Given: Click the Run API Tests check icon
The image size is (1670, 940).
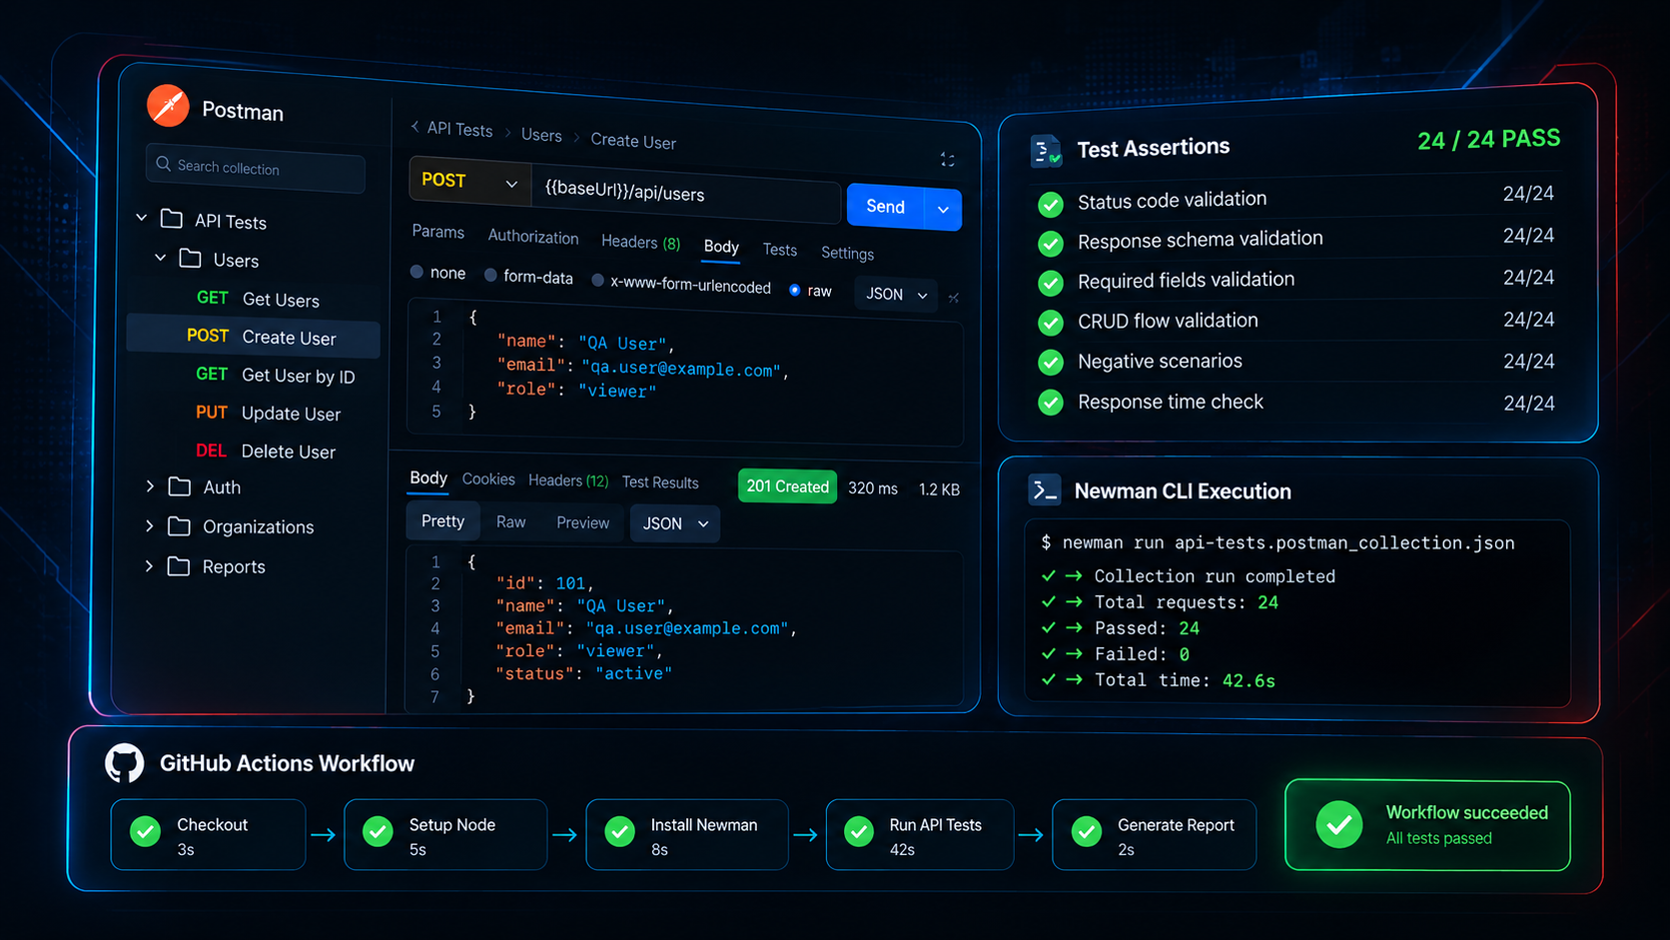Looking at the screenshot, I should click(x=859, y=832).
